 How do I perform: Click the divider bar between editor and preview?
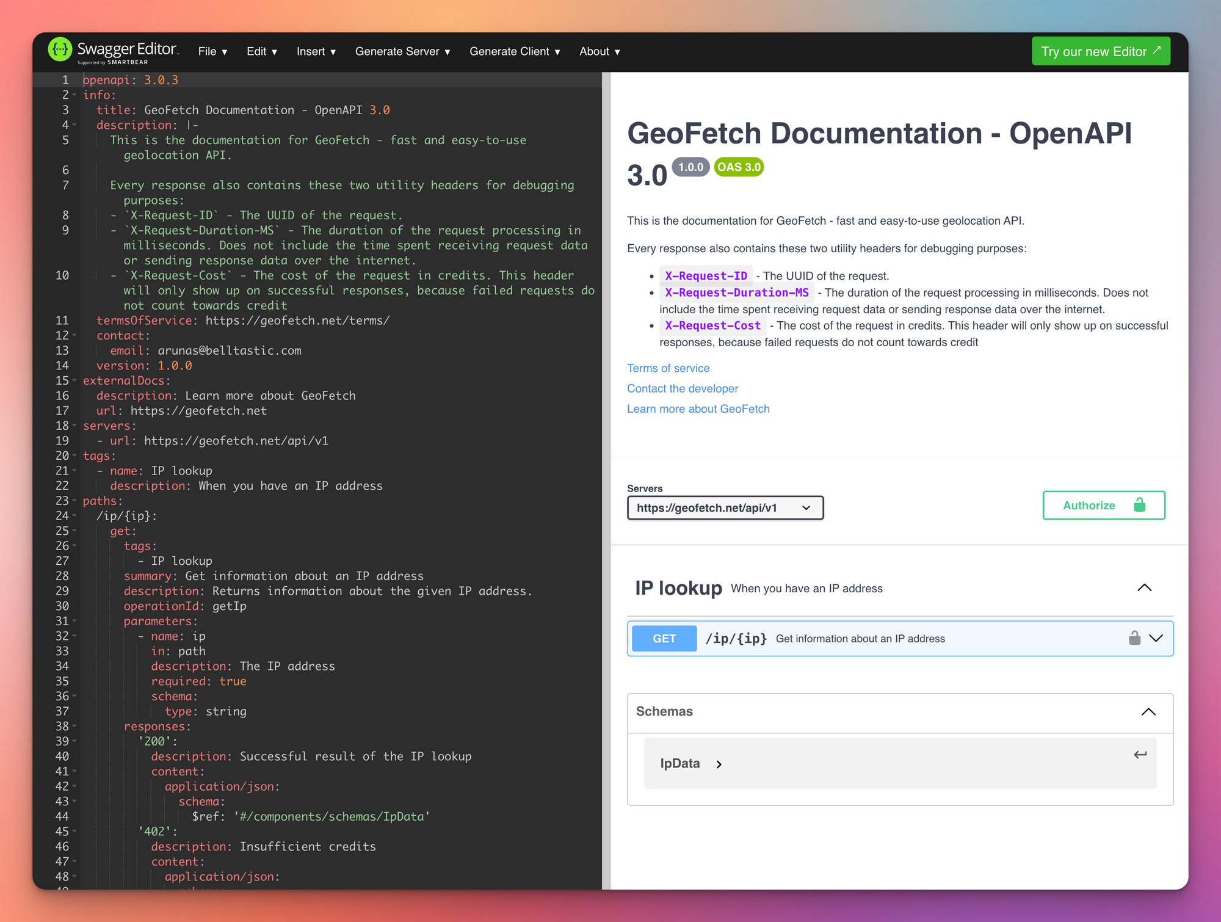click(606, 481)
